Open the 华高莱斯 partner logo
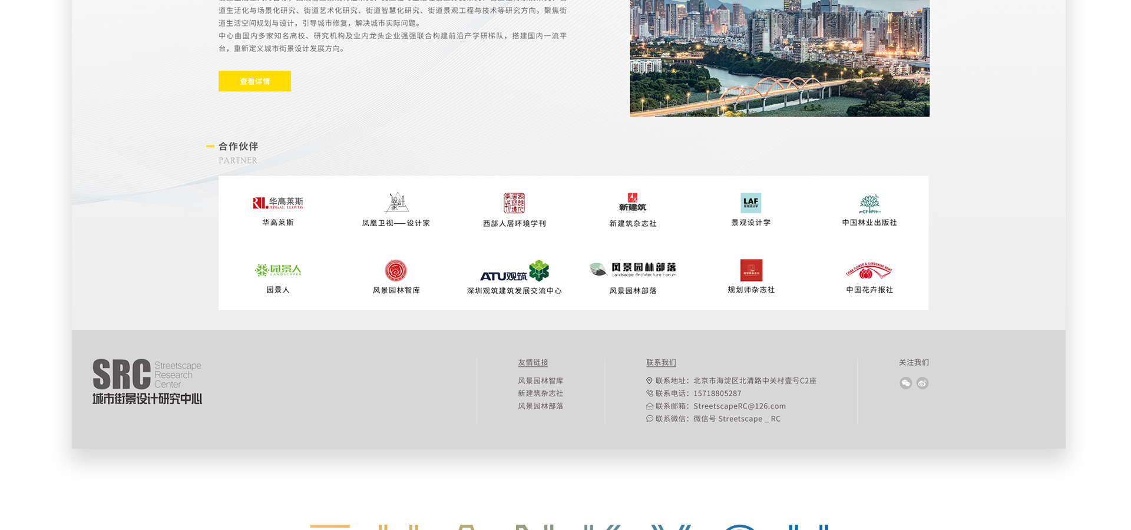Image resolution: width=1131 pixels, height=530 pixels. 277,203
